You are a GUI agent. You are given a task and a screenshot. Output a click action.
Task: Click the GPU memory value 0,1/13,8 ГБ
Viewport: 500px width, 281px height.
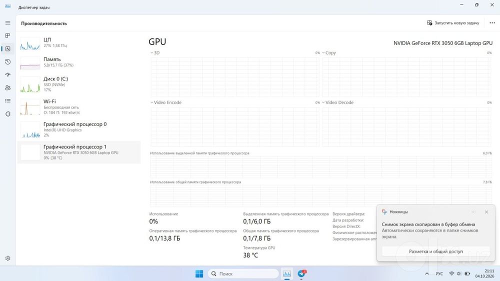pyautogui.click(x=164, y=238)
